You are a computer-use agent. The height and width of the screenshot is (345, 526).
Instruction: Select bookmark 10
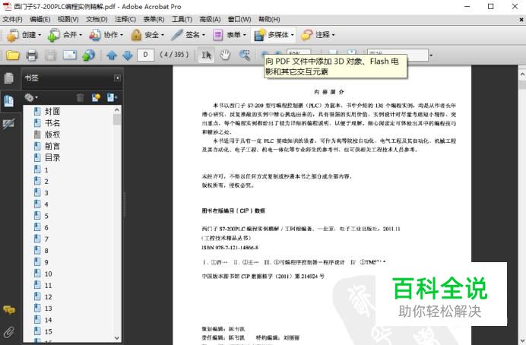coord(49,274)
